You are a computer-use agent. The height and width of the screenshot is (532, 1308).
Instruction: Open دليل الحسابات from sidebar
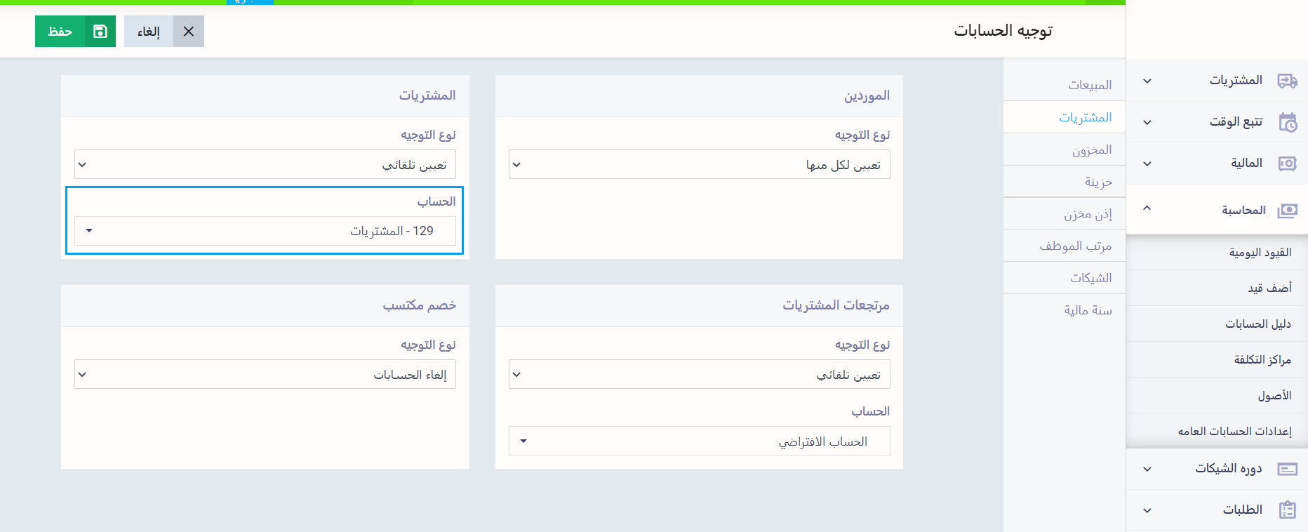(1257, 324)
